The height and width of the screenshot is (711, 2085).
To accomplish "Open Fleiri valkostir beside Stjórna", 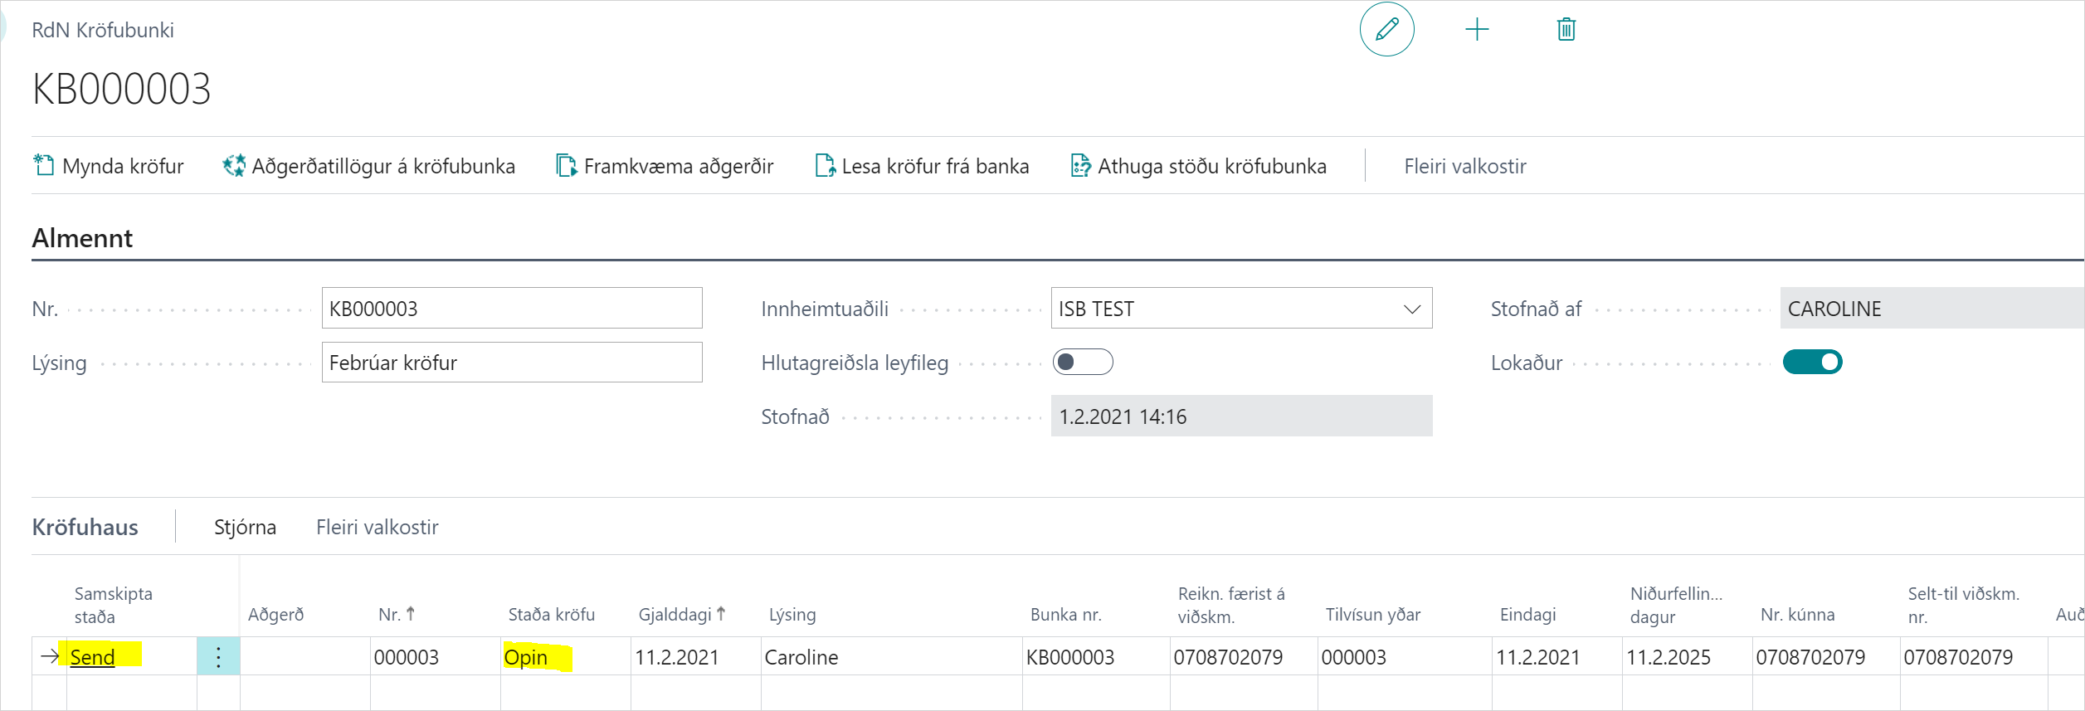I will coord(377,528).
